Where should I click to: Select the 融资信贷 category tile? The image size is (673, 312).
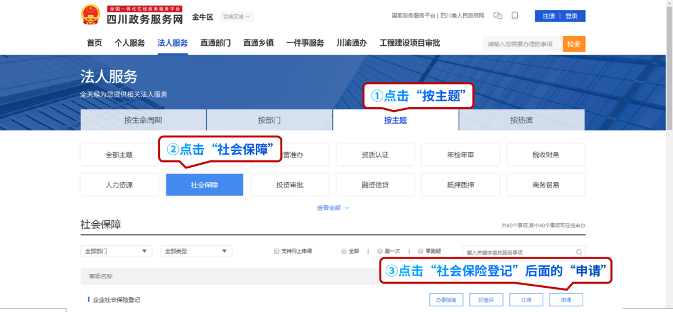coord(375,185)
